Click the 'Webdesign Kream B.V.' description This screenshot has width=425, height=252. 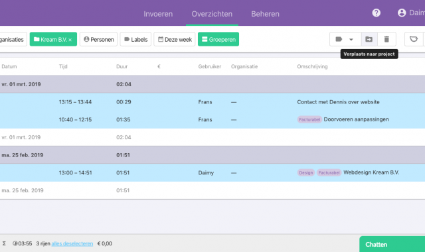[371, 172]
